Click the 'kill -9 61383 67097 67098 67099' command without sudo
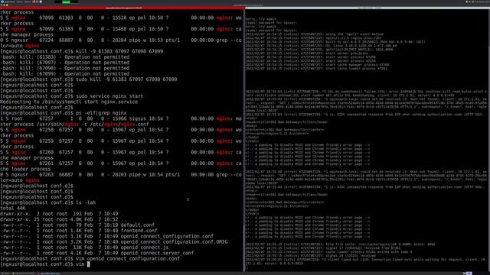This screenshot has height=275, width=490. click(x=119, y=51)
